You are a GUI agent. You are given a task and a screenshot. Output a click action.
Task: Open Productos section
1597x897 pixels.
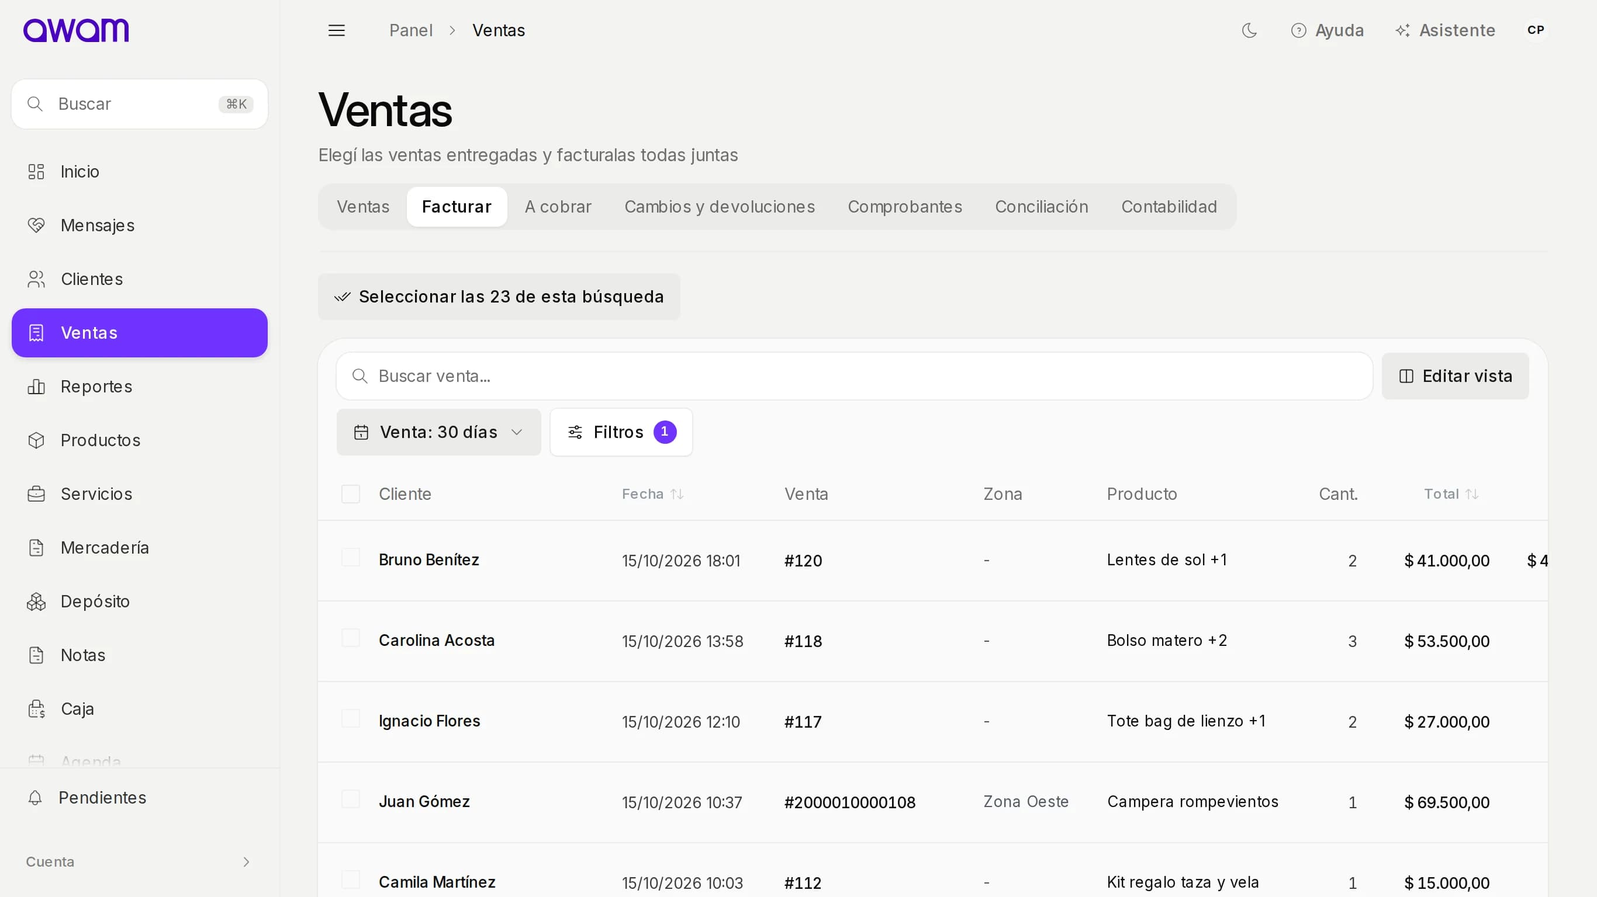coord(140,440)
